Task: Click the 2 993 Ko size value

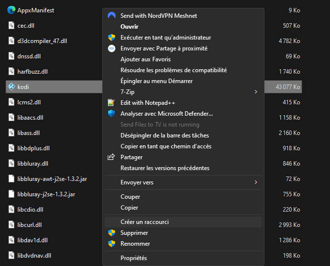Action: pos(289,225)
